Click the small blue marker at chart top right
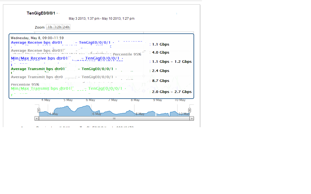Image resolution: width=311 pixels, height=194 pixels. 177,13
